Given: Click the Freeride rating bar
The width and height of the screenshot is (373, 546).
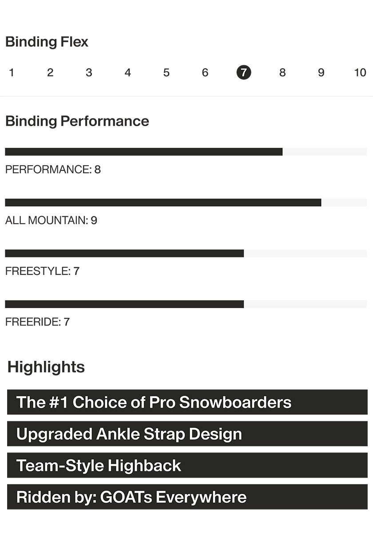Looking at the screenshot, I should tap(186, 304).
